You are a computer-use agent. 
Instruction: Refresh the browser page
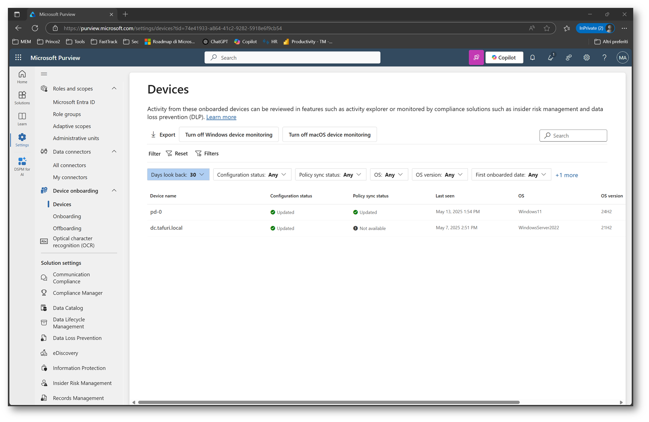tap(35, 28)
